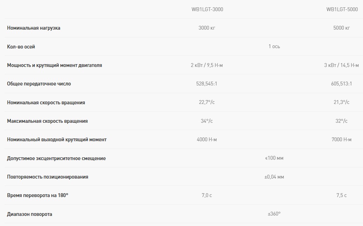363x226 pixels.
Task: Click the 3000 кг load value
Action: 207,28
